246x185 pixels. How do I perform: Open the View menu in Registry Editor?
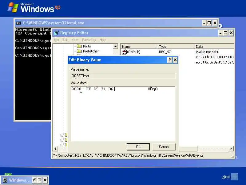click(x=75, y=40)
